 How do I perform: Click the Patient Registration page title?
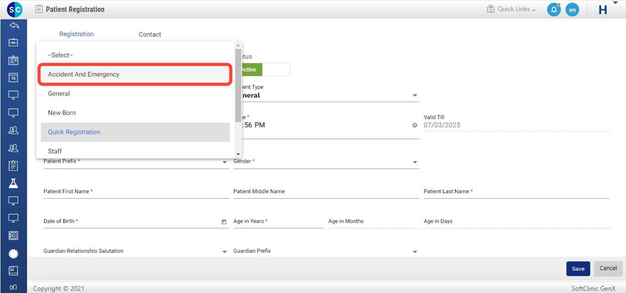coord(75,9)
